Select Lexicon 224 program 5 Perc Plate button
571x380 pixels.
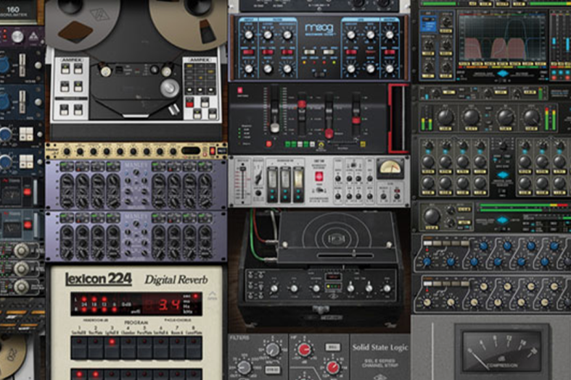pyautogui.click(x=144, y=348)
